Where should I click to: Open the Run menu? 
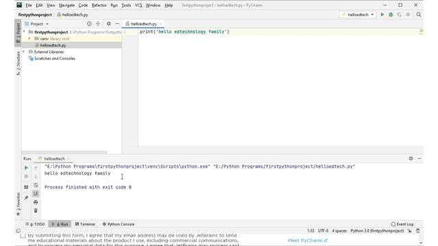(114, 5)
